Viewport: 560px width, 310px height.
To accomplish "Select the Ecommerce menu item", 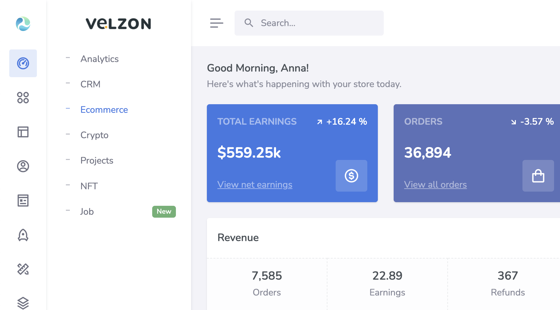I will pyautogui.click(x=104, y=110).
